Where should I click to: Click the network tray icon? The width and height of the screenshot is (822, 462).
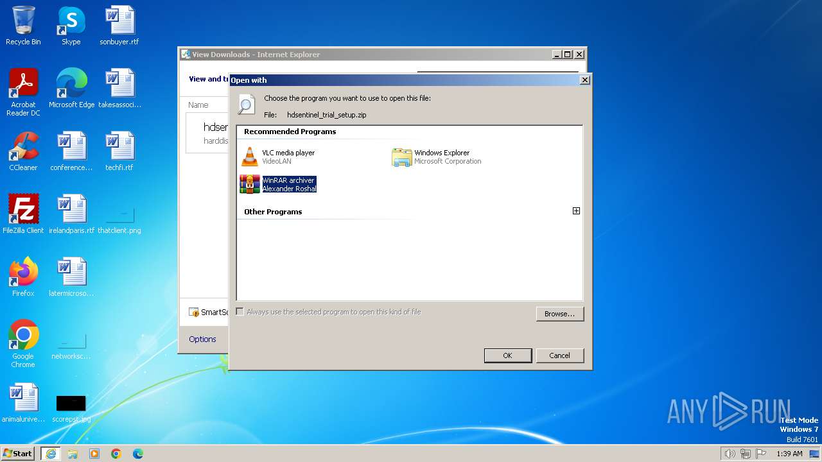tap(746, 454)
